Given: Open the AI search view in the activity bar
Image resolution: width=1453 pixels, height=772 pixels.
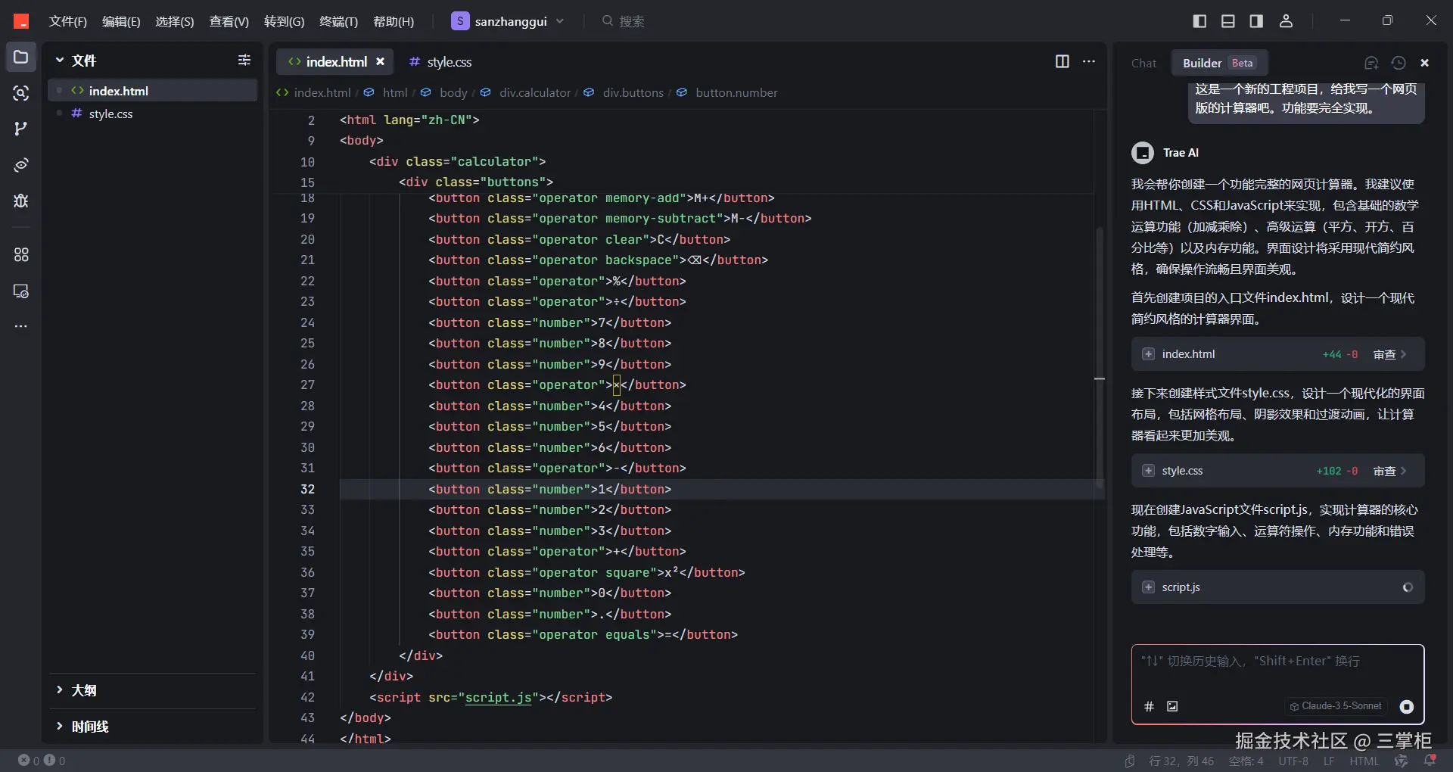Looking at the screenshot, I should (21, 93).
